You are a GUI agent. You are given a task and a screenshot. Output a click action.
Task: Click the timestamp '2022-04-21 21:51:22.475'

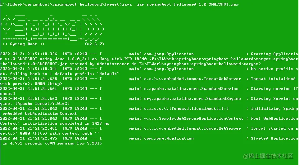click(x=29, y=138)
